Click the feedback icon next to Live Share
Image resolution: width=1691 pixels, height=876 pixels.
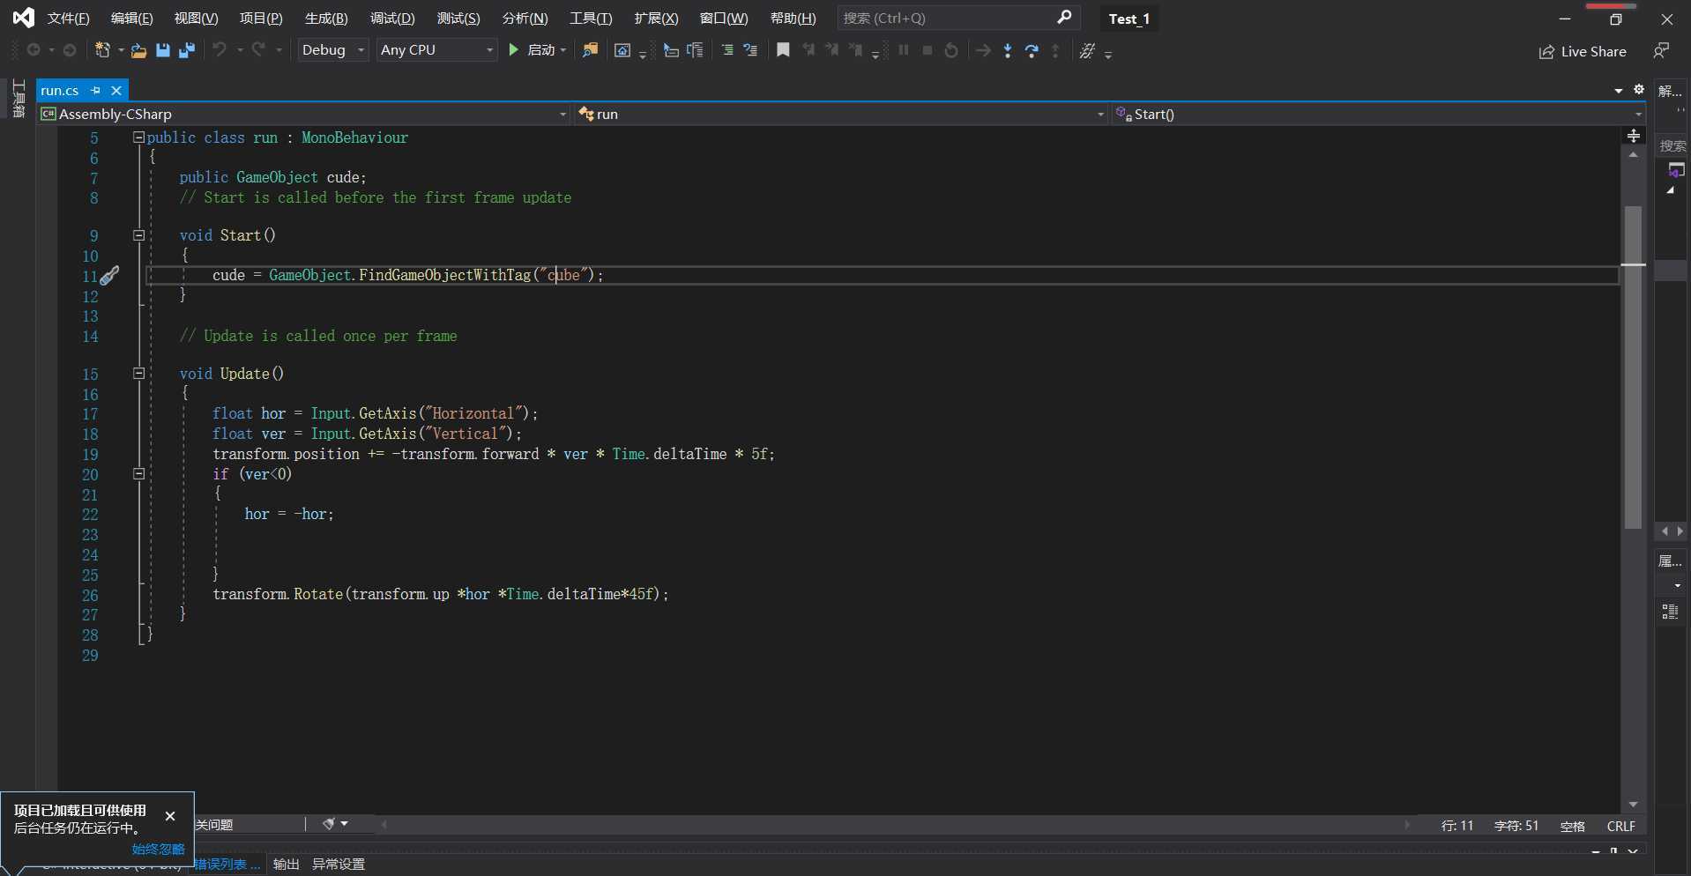coord(1661,51)
